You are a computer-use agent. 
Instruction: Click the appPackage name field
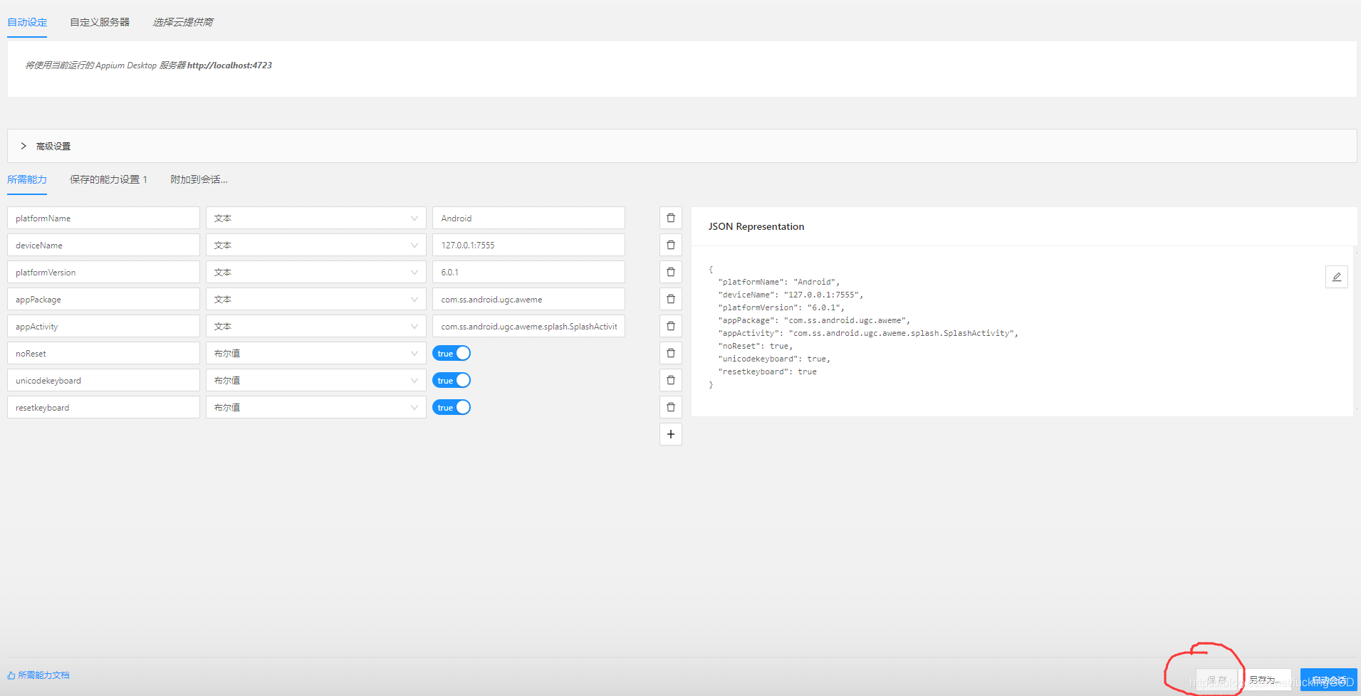tap(103, 299)
